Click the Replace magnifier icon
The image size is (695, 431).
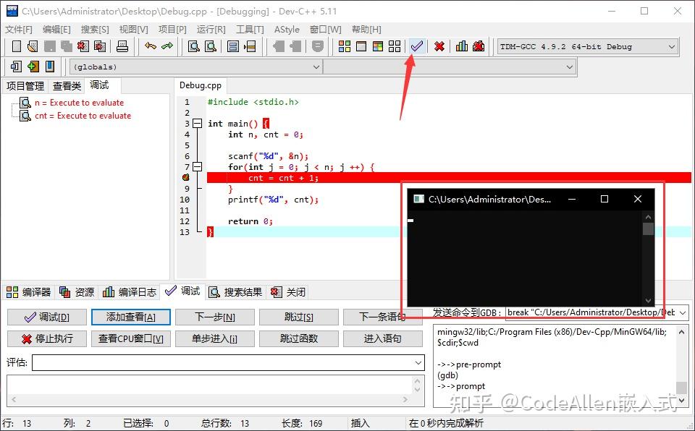coord(211,46)
